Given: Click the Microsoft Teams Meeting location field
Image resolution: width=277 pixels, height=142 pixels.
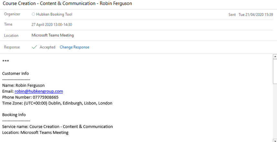Looking at the screenshot, I should coord(53,35).
